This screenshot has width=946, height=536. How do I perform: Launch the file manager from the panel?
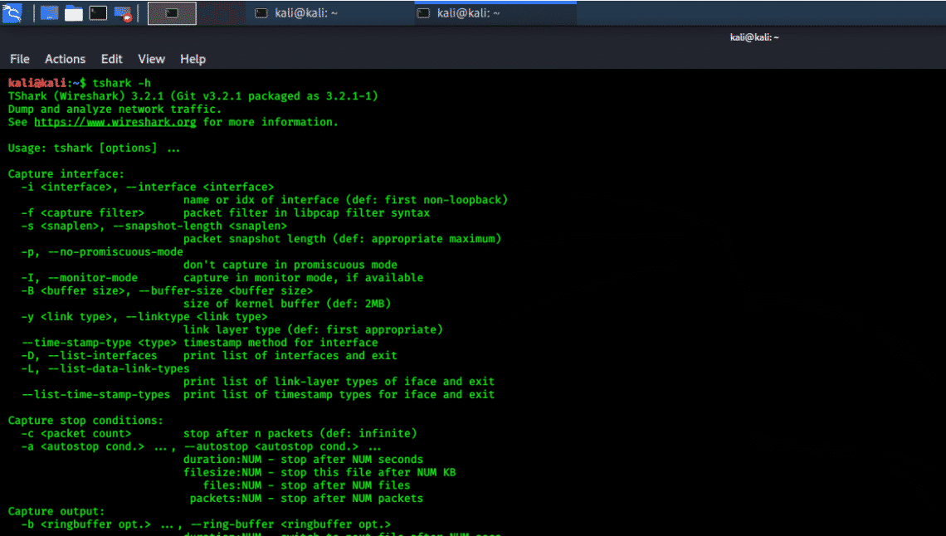[x=48, y=12]
